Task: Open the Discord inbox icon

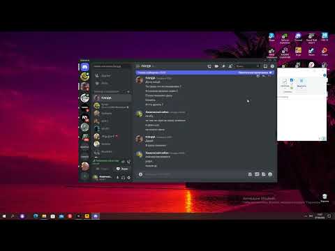Action: click(x=265, y=66)
